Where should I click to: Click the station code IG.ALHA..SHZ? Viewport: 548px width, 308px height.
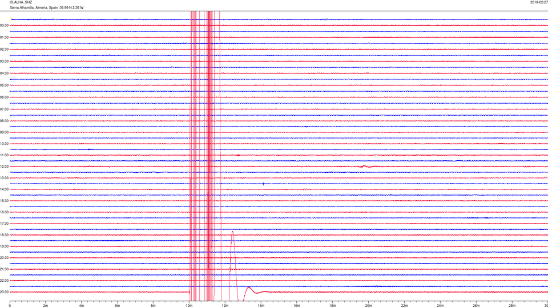click(21, 2)
